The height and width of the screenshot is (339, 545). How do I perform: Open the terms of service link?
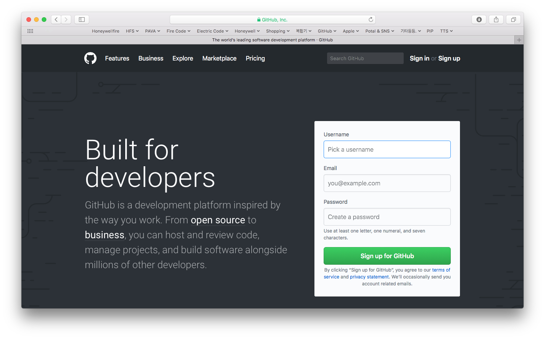click(x=441, y=270)
